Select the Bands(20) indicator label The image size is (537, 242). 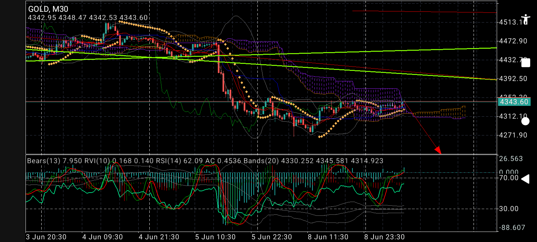tap(313, 161)
